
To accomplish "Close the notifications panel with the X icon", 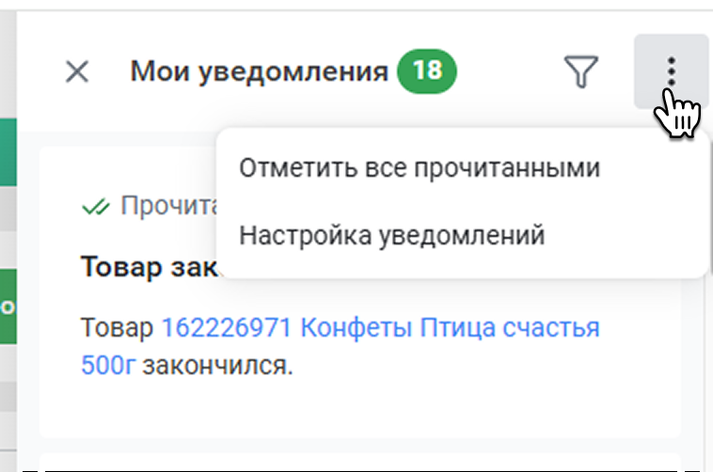I will tap(77, 71).
